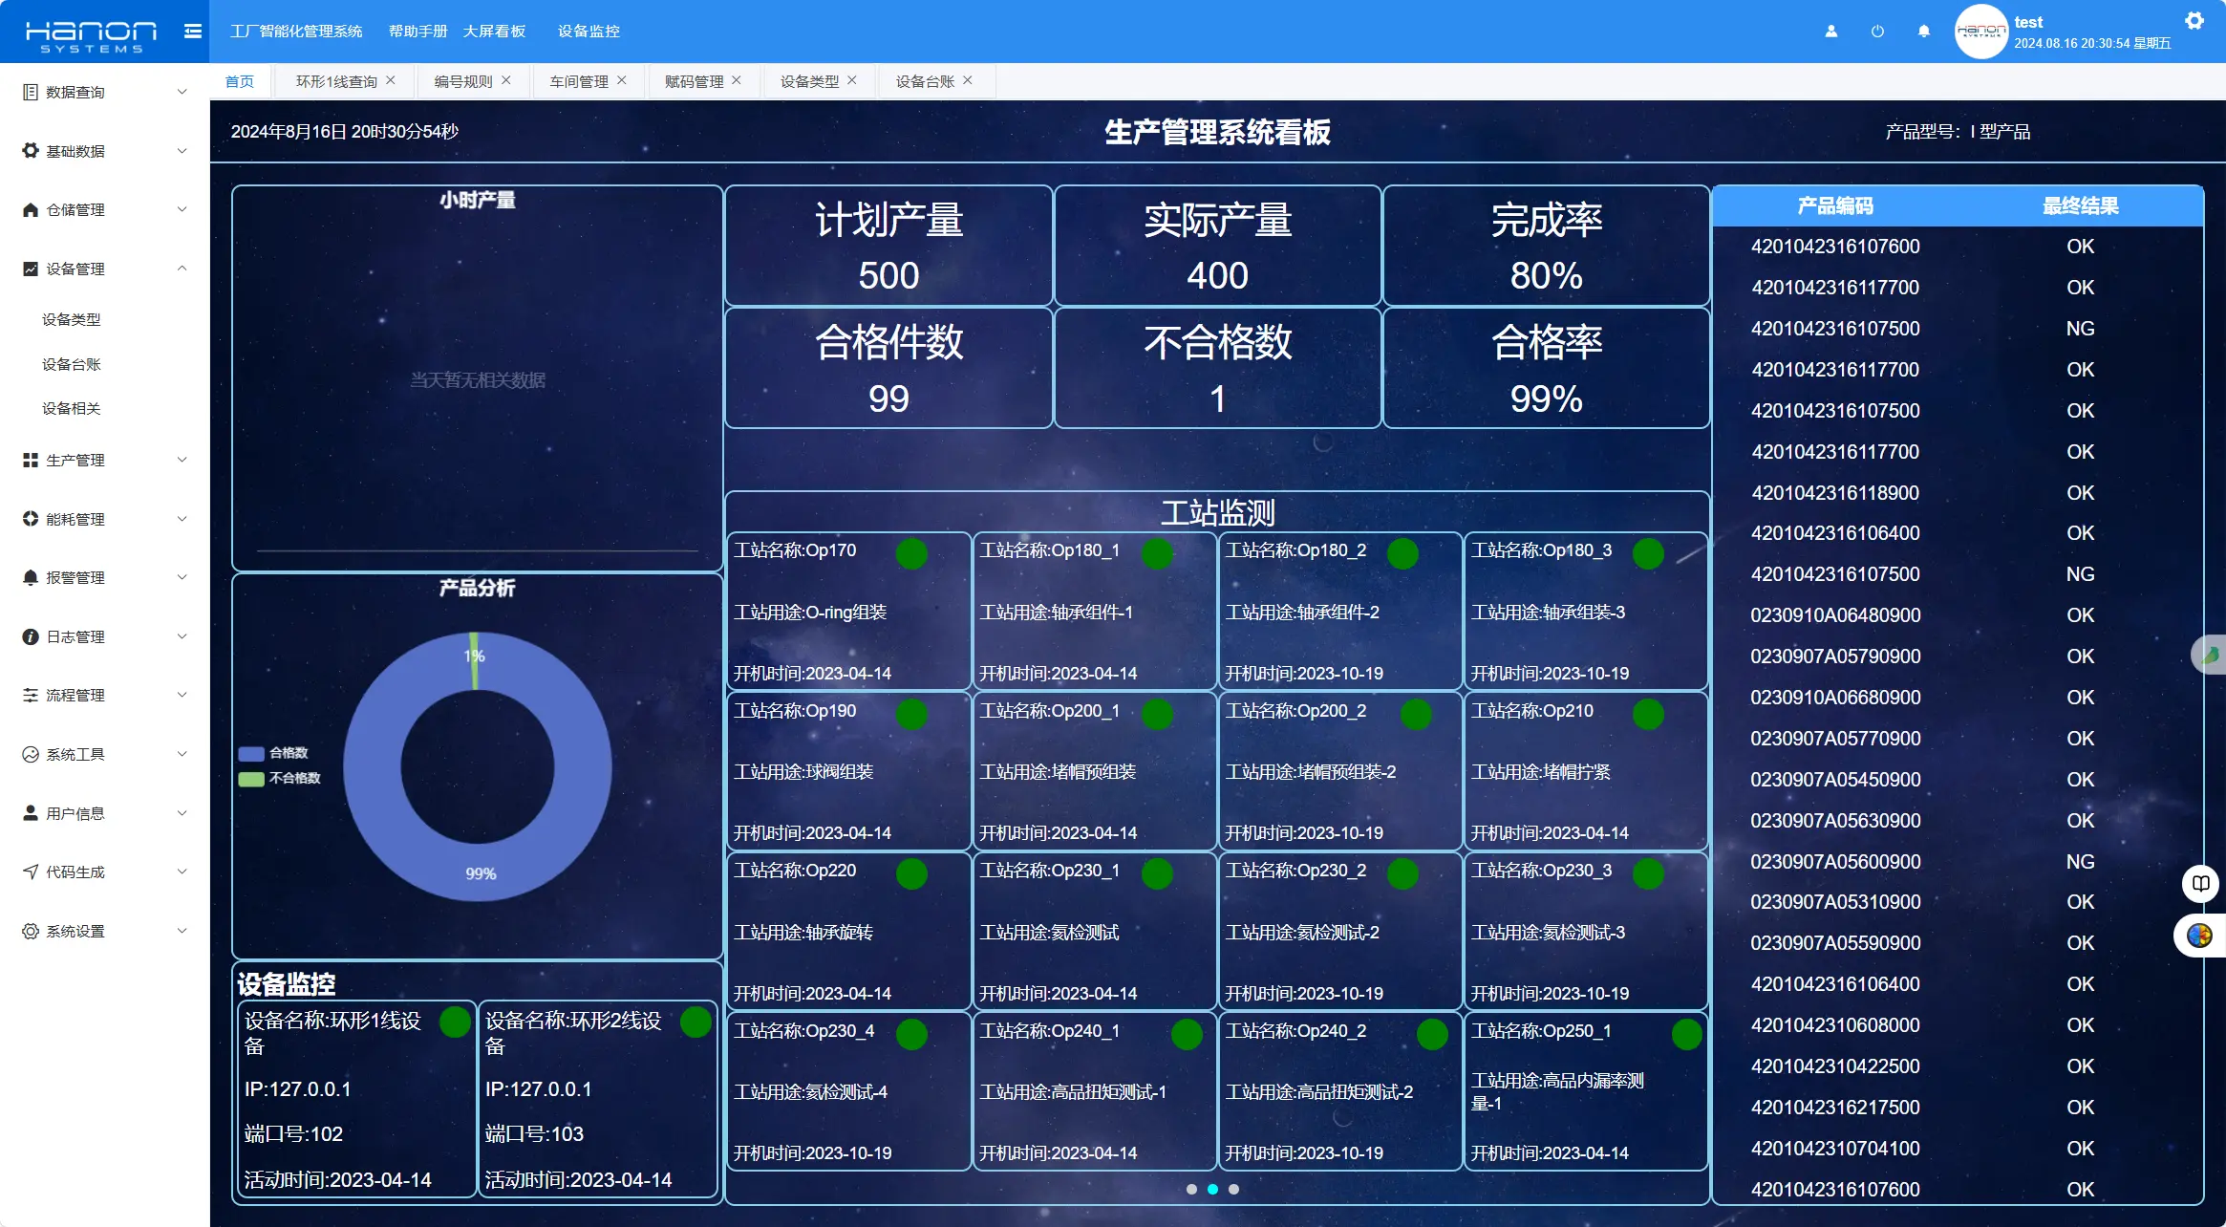The width and height of the screenshot is (2226, 1227).
Task: Click the colorful theme palette icon
Action: [2199, 936]
